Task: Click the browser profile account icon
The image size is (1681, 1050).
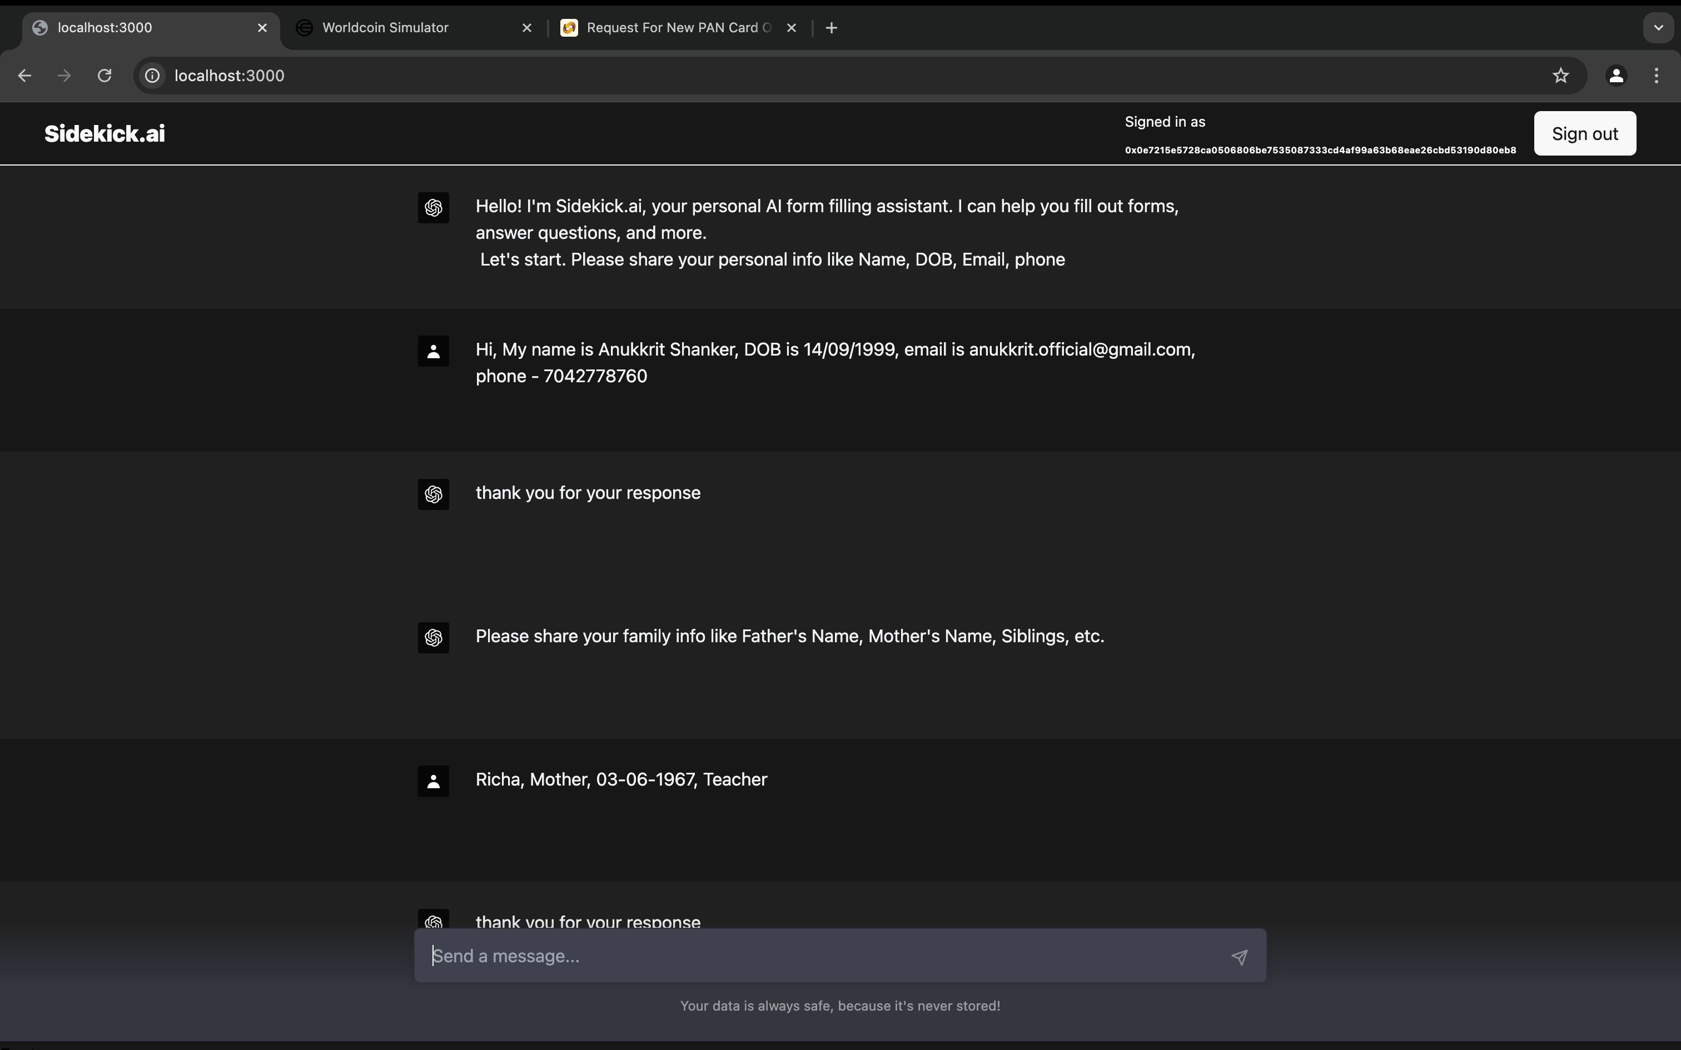Action: pos(1614,75)
